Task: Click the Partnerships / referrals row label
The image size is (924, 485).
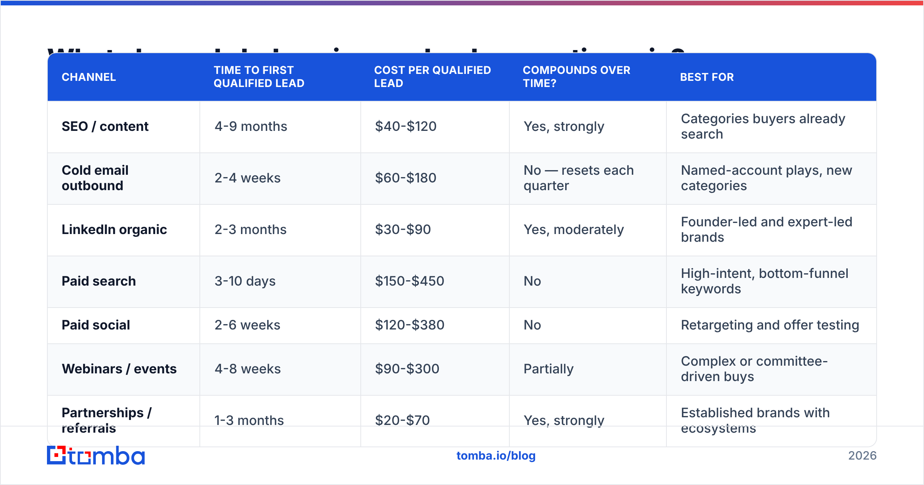Action: (107, 420)
